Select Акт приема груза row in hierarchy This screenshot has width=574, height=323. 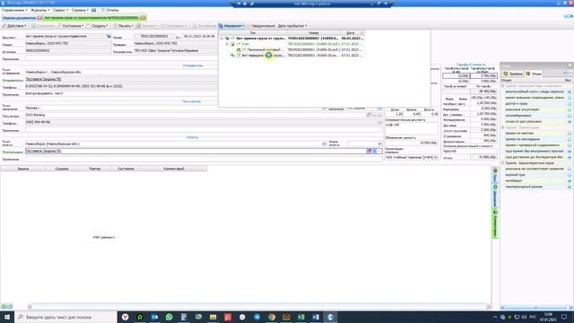point(291,38)
